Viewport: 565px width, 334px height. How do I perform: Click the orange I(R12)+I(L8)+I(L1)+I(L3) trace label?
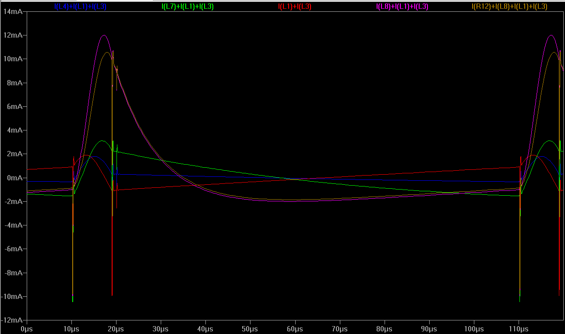pos(509,7)
